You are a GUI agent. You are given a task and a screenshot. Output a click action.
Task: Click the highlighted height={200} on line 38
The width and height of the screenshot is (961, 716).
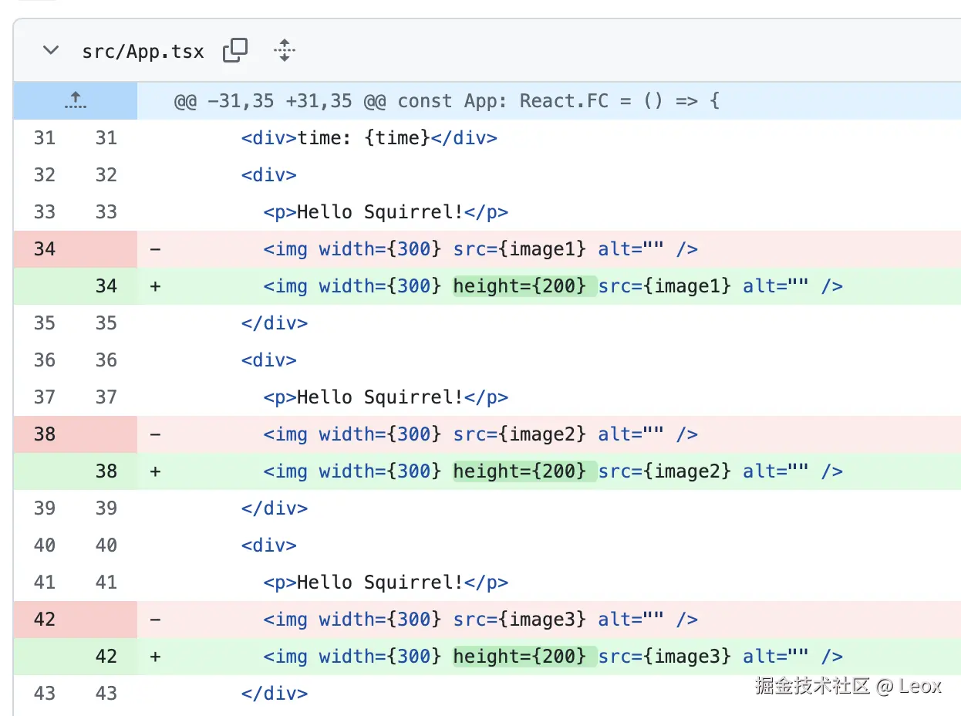[524, 471]
